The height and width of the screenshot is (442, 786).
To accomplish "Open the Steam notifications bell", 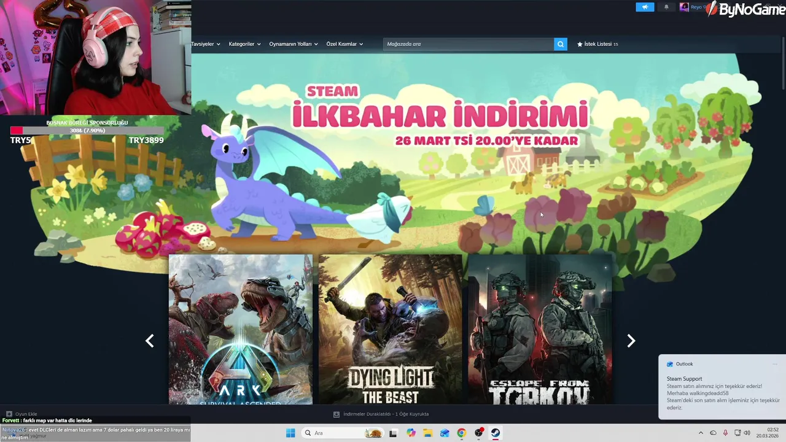I will coord(666,7).
